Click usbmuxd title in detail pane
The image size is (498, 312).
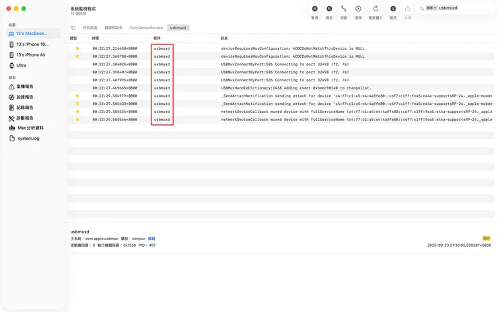79,232
